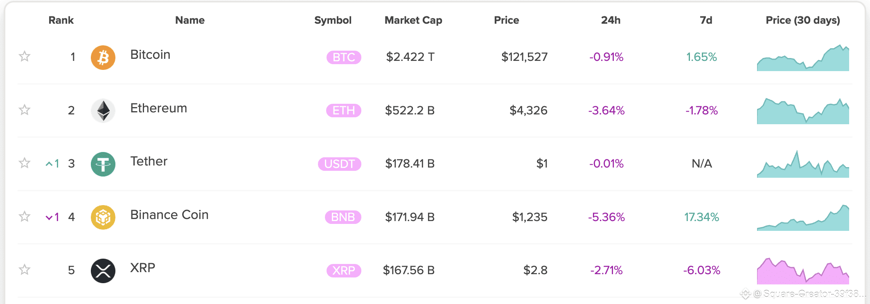Open XRP's pink 30-day price chart
870x304 pixels.
803,271
